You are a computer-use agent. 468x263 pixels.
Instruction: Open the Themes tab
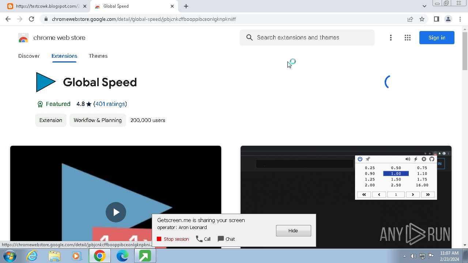click(98, 56)
